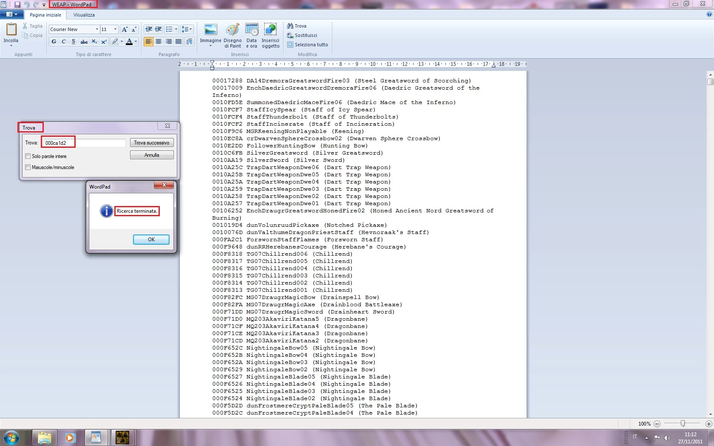This screenshot has width=714, height=446.
Task: Apply subscript formatting
Action: point(94,42)
